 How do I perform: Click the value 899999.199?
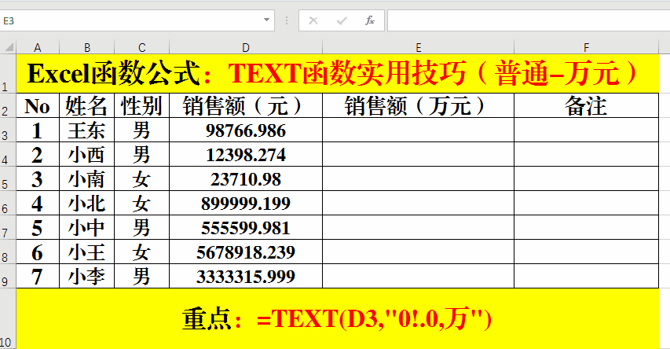(x=246, y=203)
